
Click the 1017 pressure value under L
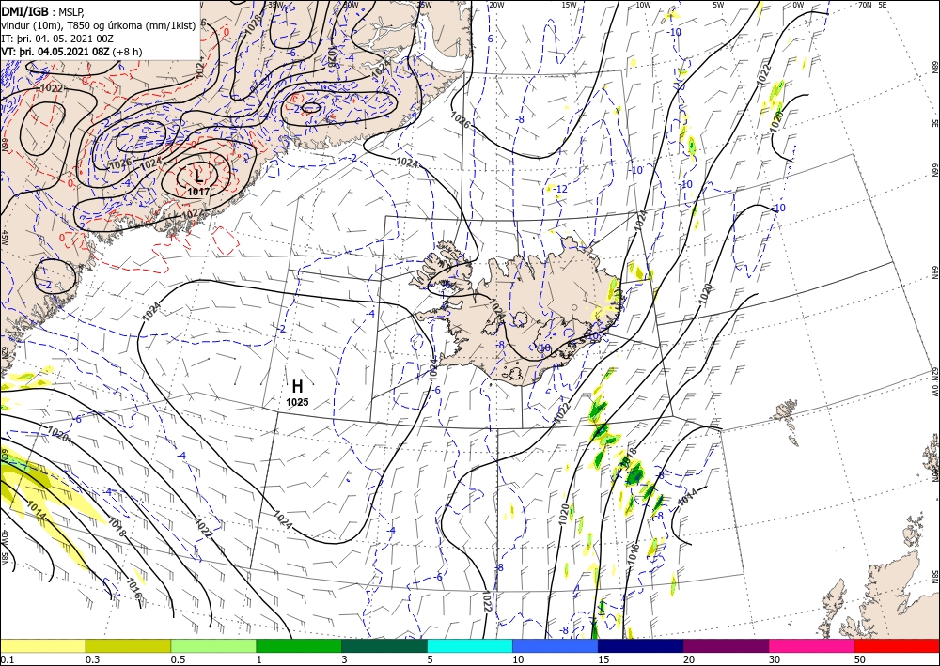198,192
